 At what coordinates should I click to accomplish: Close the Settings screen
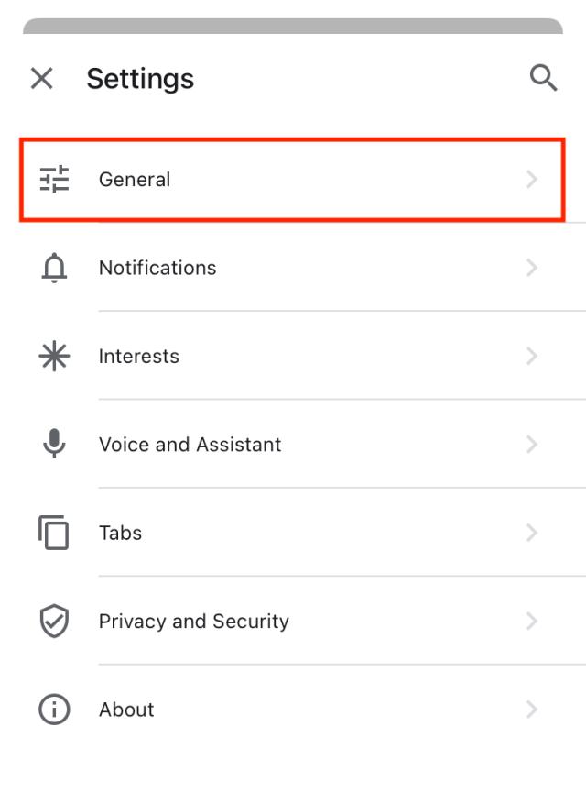click(42, 79)
